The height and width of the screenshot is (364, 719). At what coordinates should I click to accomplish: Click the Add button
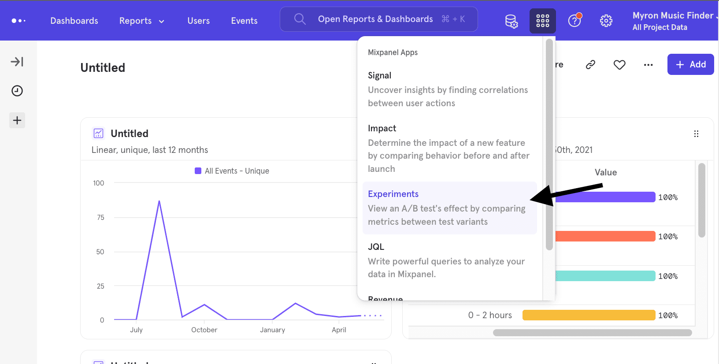pyautogui.click(x=690, y=64)
